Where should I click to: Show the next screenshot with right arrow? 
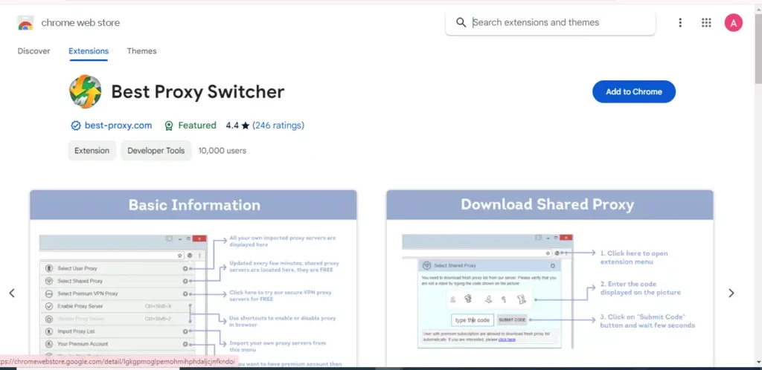tap(731, 293)
